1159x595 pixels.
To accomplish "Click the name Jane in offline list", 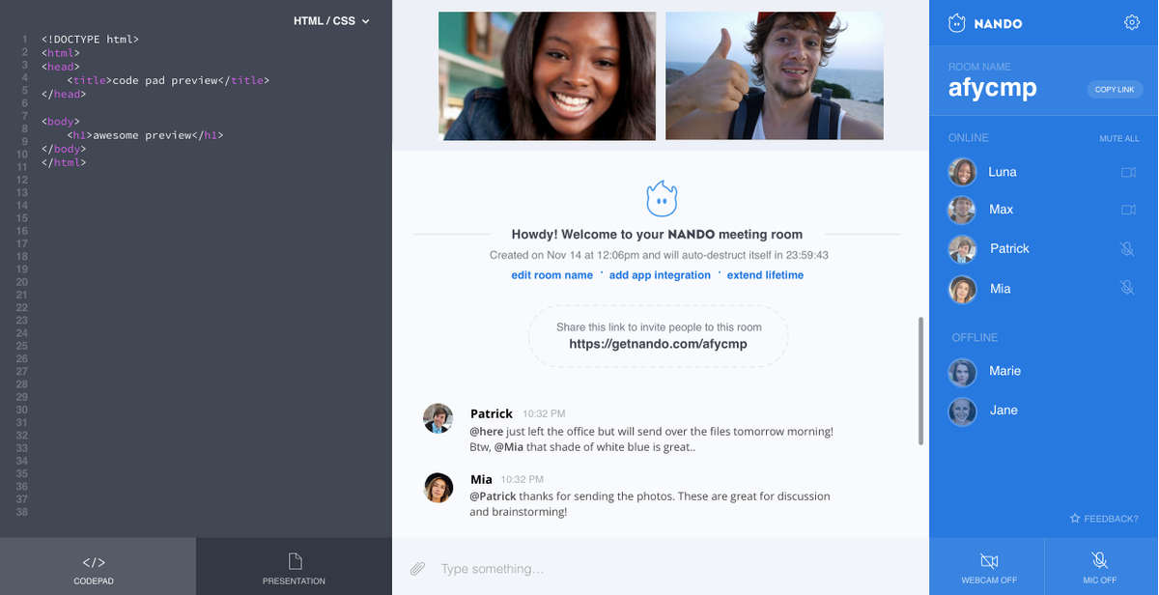I will tap(1004, 411).
